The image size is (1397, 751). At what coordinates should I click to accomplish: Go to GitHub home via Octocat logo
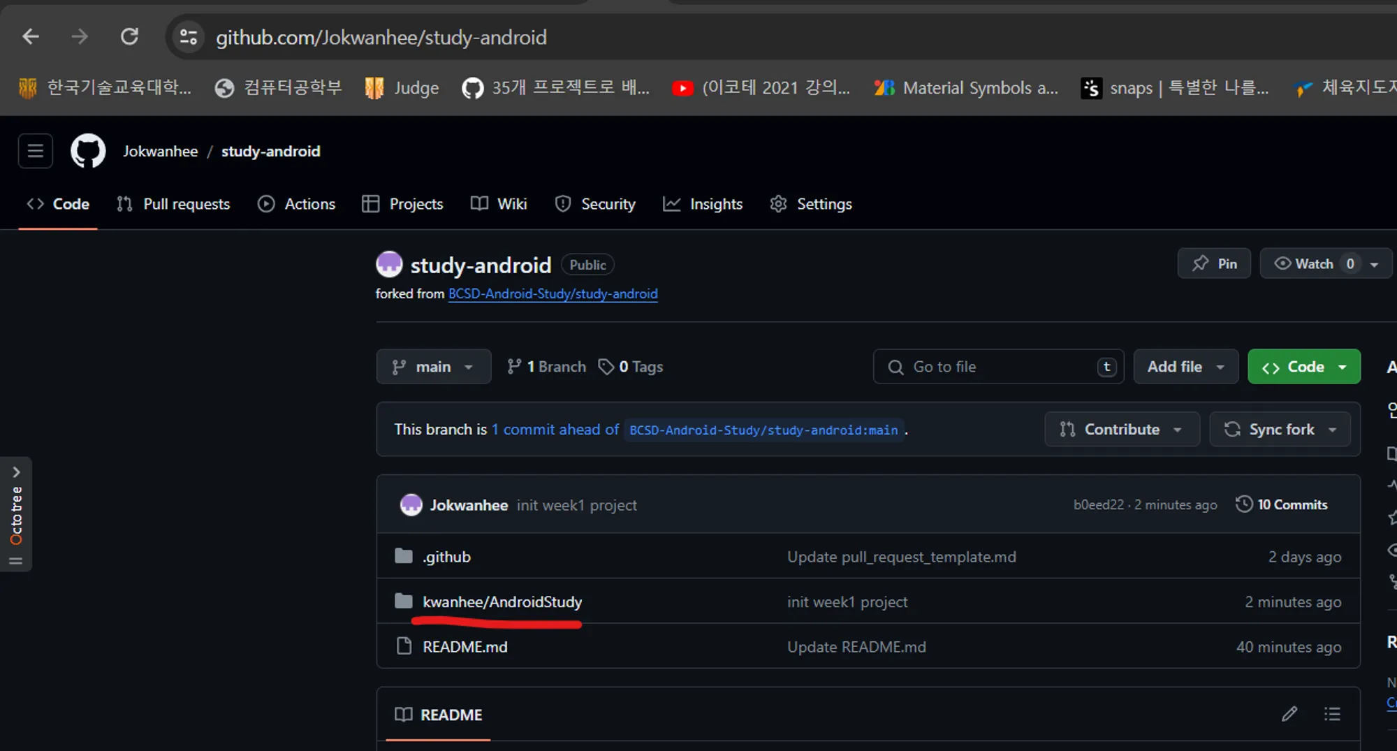pyautogui.click(x=88, y=151)
